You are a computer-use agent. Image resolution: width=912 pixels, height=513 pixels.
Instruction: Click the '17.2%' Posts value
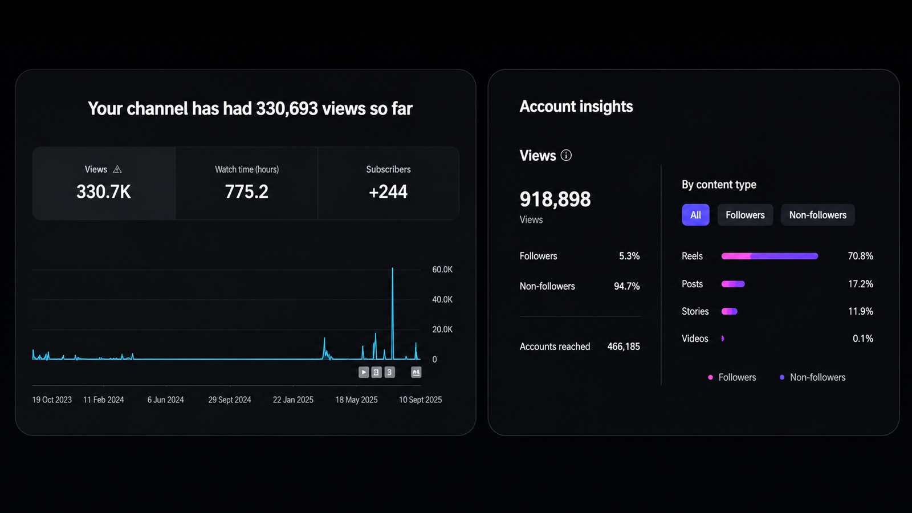[x=860, y=284]
